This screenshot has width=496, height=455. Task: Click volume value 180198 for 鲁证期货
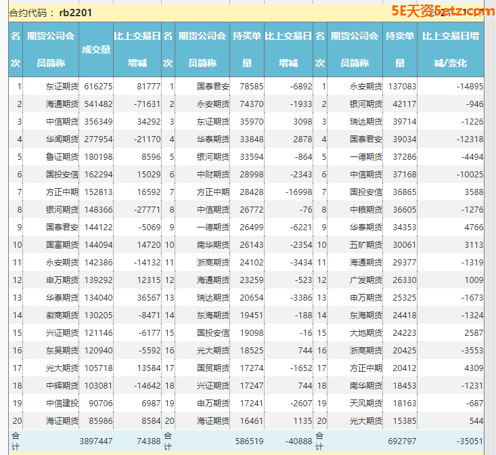98,157
